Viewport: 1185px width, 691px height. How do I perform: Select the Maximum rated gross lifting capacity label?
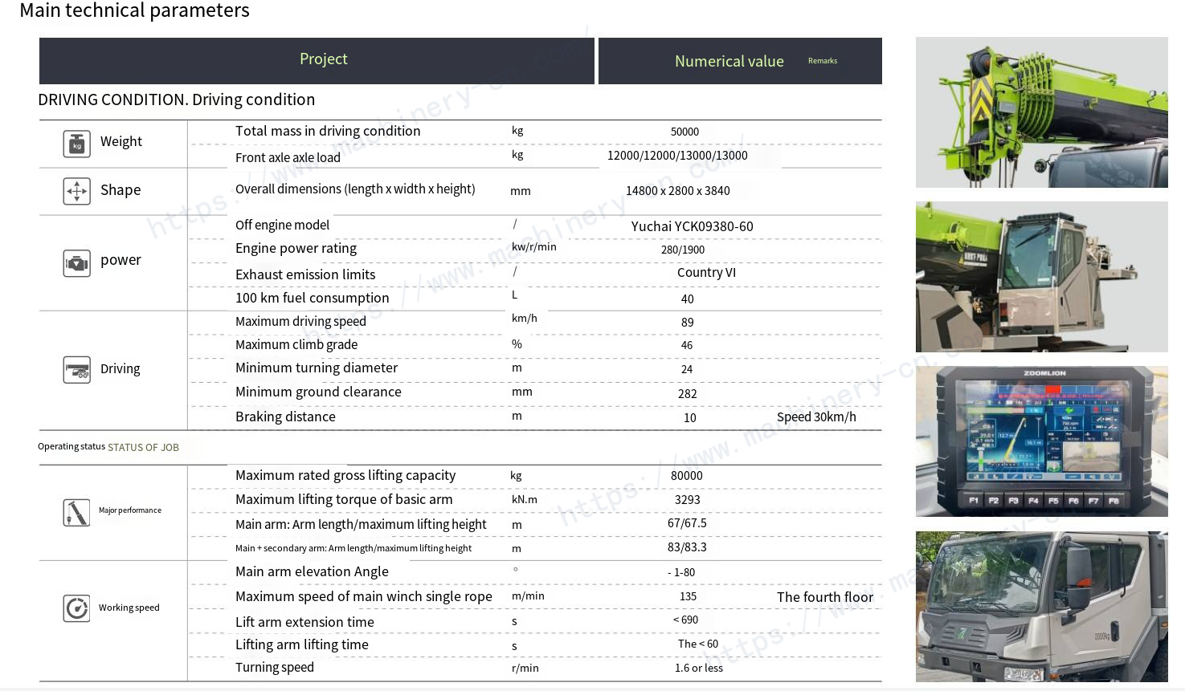345,476
